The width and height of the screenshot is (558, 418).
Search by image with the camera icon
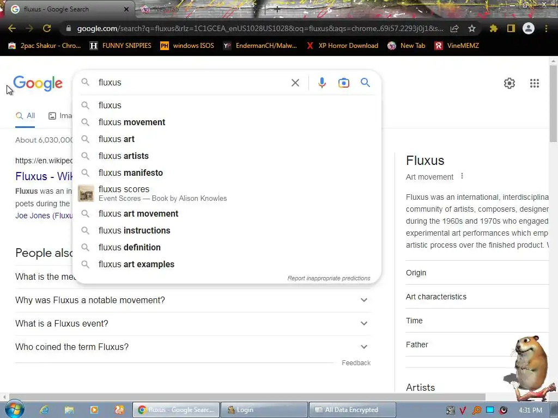point(343,83)
